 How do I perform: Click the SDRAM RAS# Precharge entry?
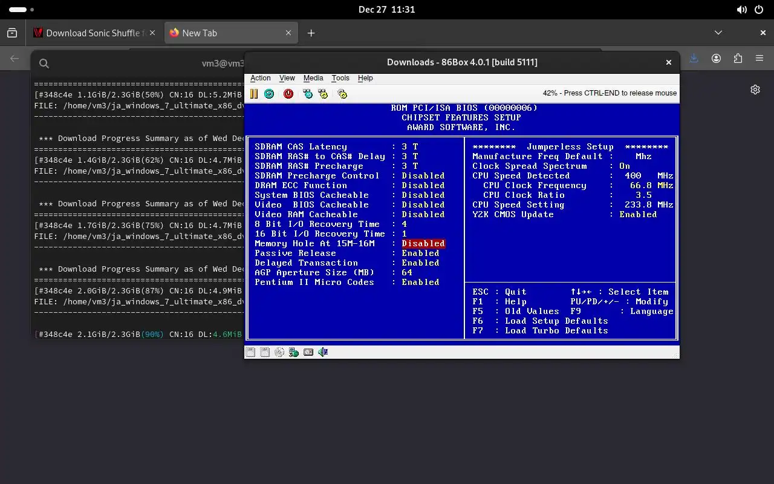point(336,166)
